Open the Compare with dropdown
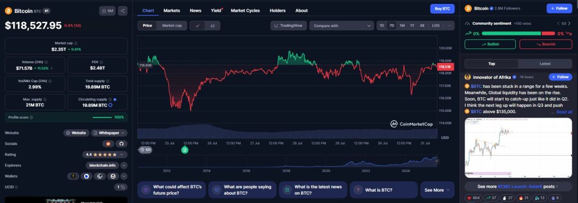 click(x=341, y=26)
